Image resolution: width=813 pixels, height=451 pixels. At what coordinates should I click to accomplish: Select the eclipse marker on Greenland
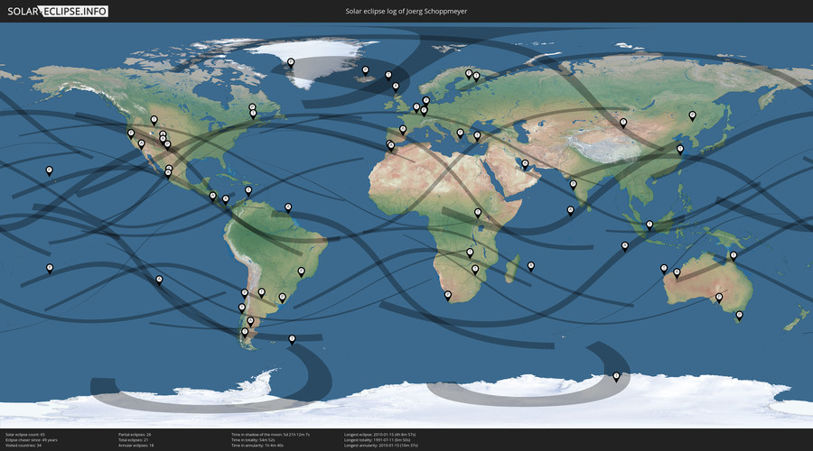pos(291,62)
